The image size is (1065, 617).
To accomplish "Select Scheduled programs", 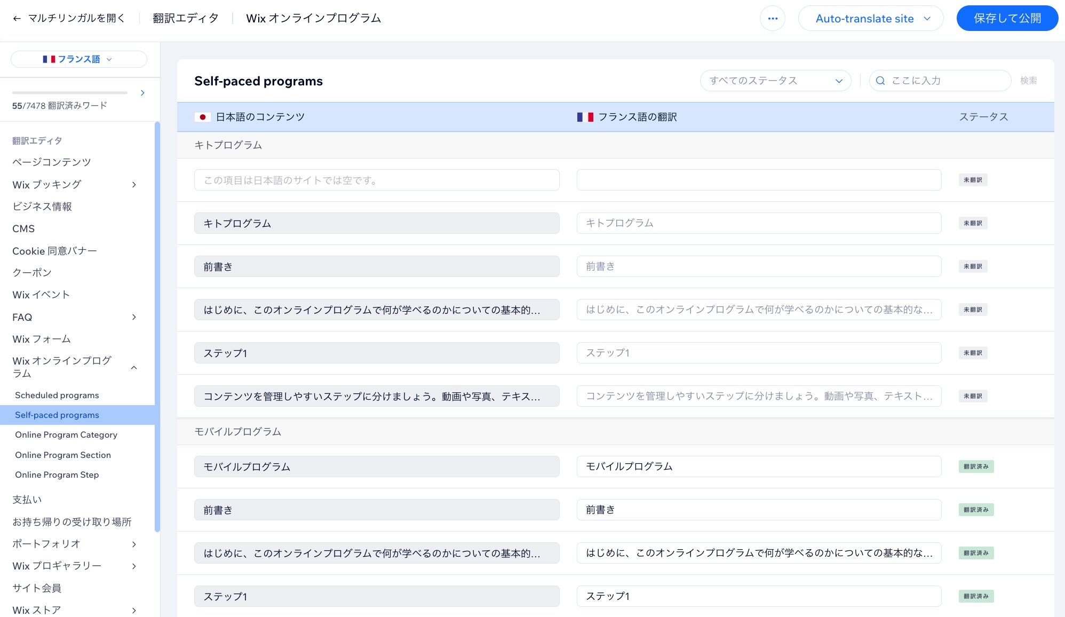I will tap(57, 395).
